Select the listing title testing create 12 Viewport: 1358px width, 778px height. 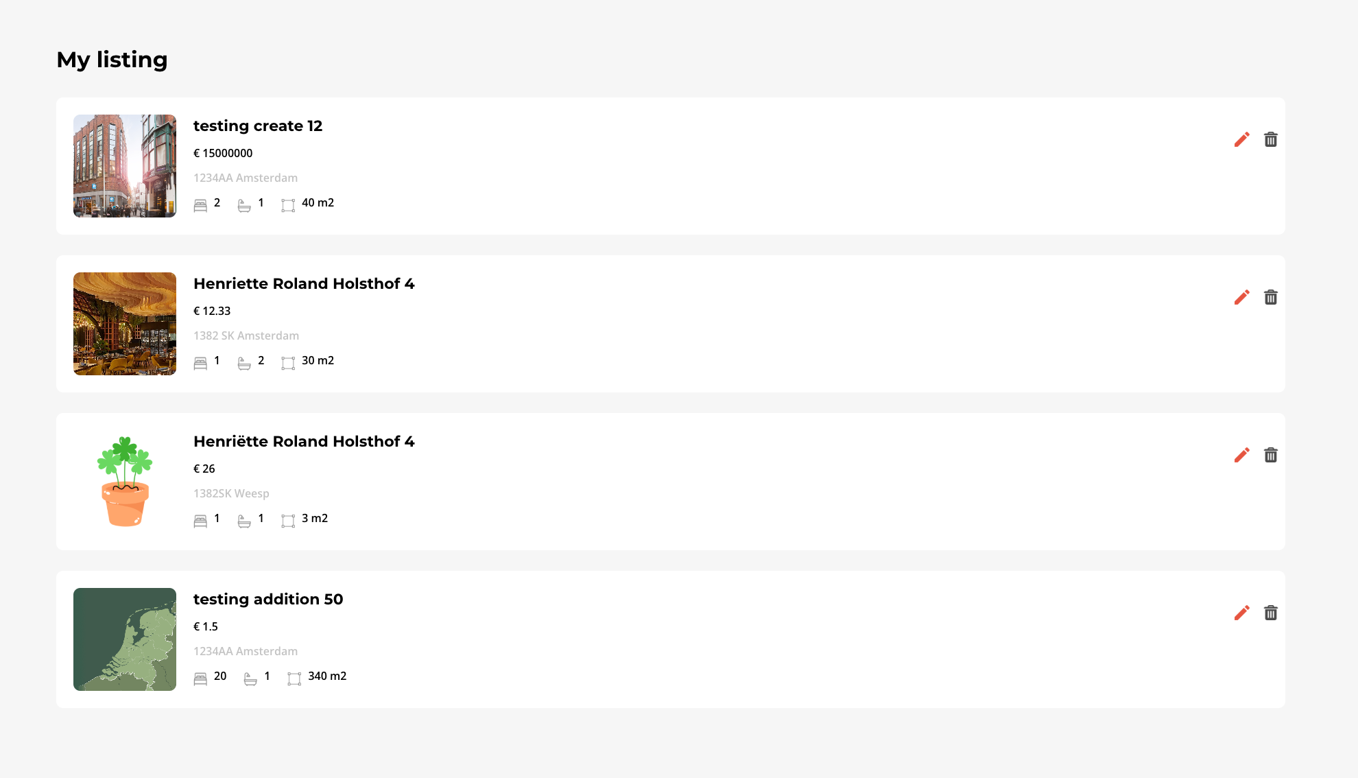coord(258,126)
